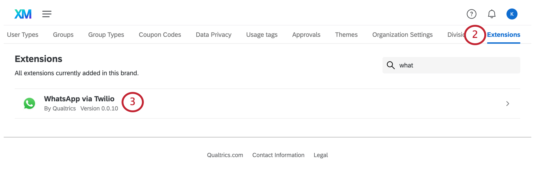Image resolution: width=535 pixels, height=175 pixels.
Task: Open the user account avatar K
Action: pyautogui.click(x=512, y=14)
